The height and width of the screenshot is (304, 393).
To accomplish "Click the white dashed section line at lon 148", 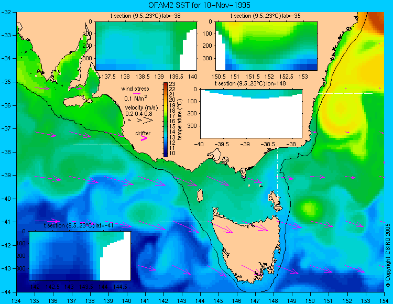I will click(277, 173).
